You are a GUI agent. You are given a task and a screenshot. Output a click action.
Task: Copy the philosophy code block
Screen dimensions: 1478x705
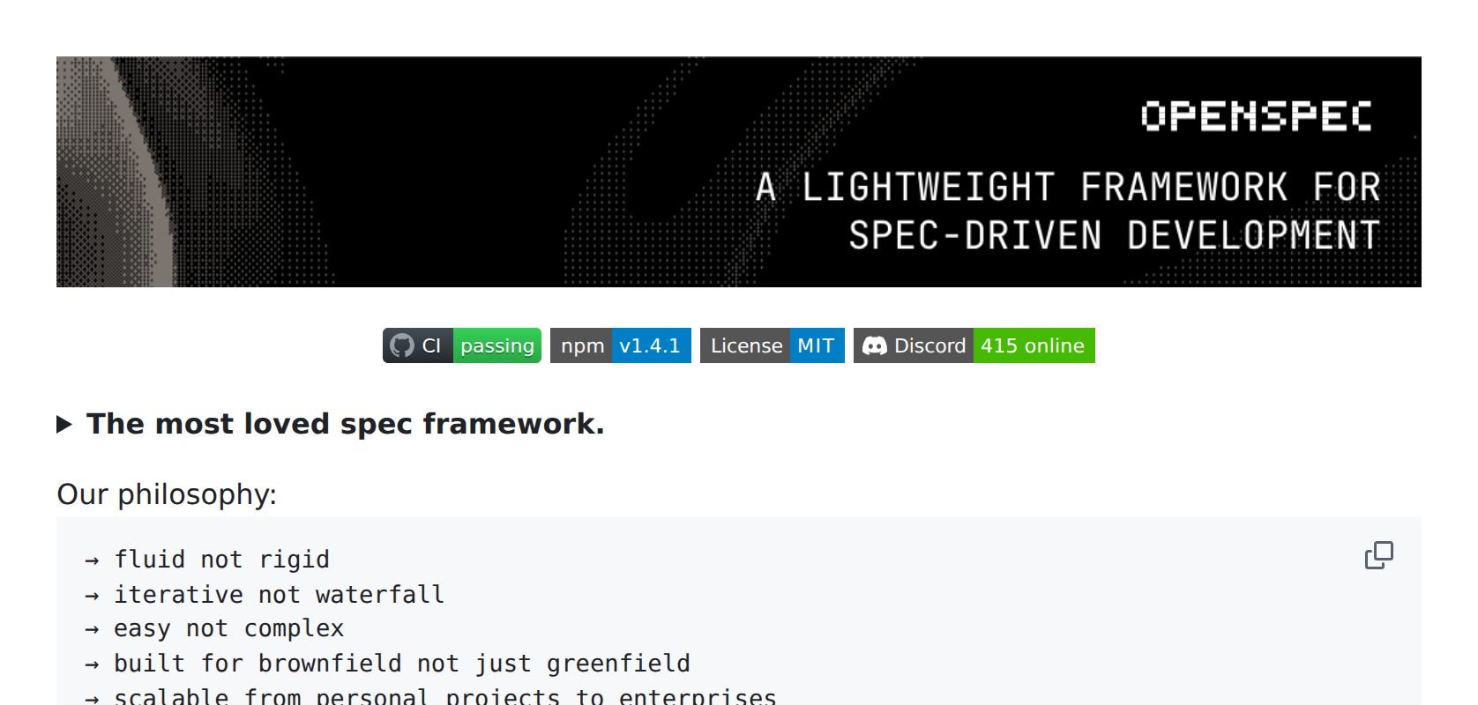tap(1379, 555)
